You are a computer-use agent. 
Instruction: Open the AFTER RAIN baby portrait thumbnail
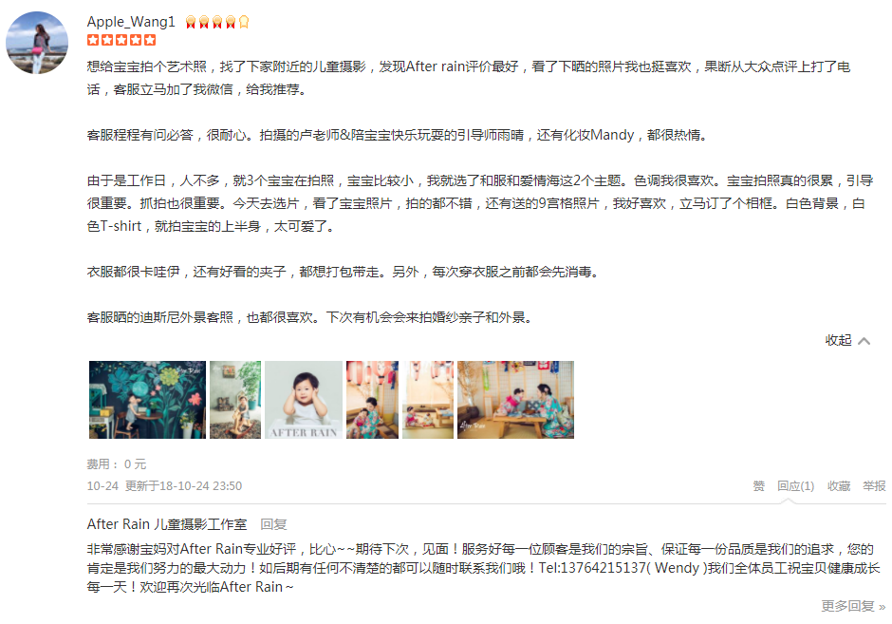(x=304, y=400)
